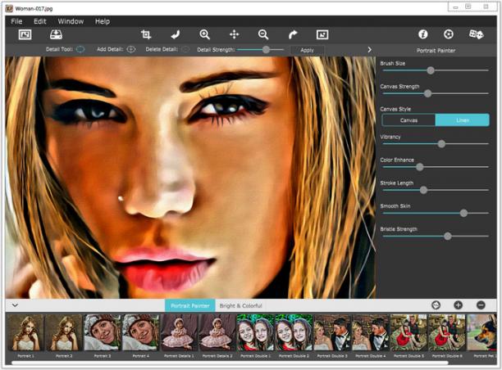Screen dimensions: 502x370
Task: Click the preset strip horizontal scrollbar
Action: (230, 363)
